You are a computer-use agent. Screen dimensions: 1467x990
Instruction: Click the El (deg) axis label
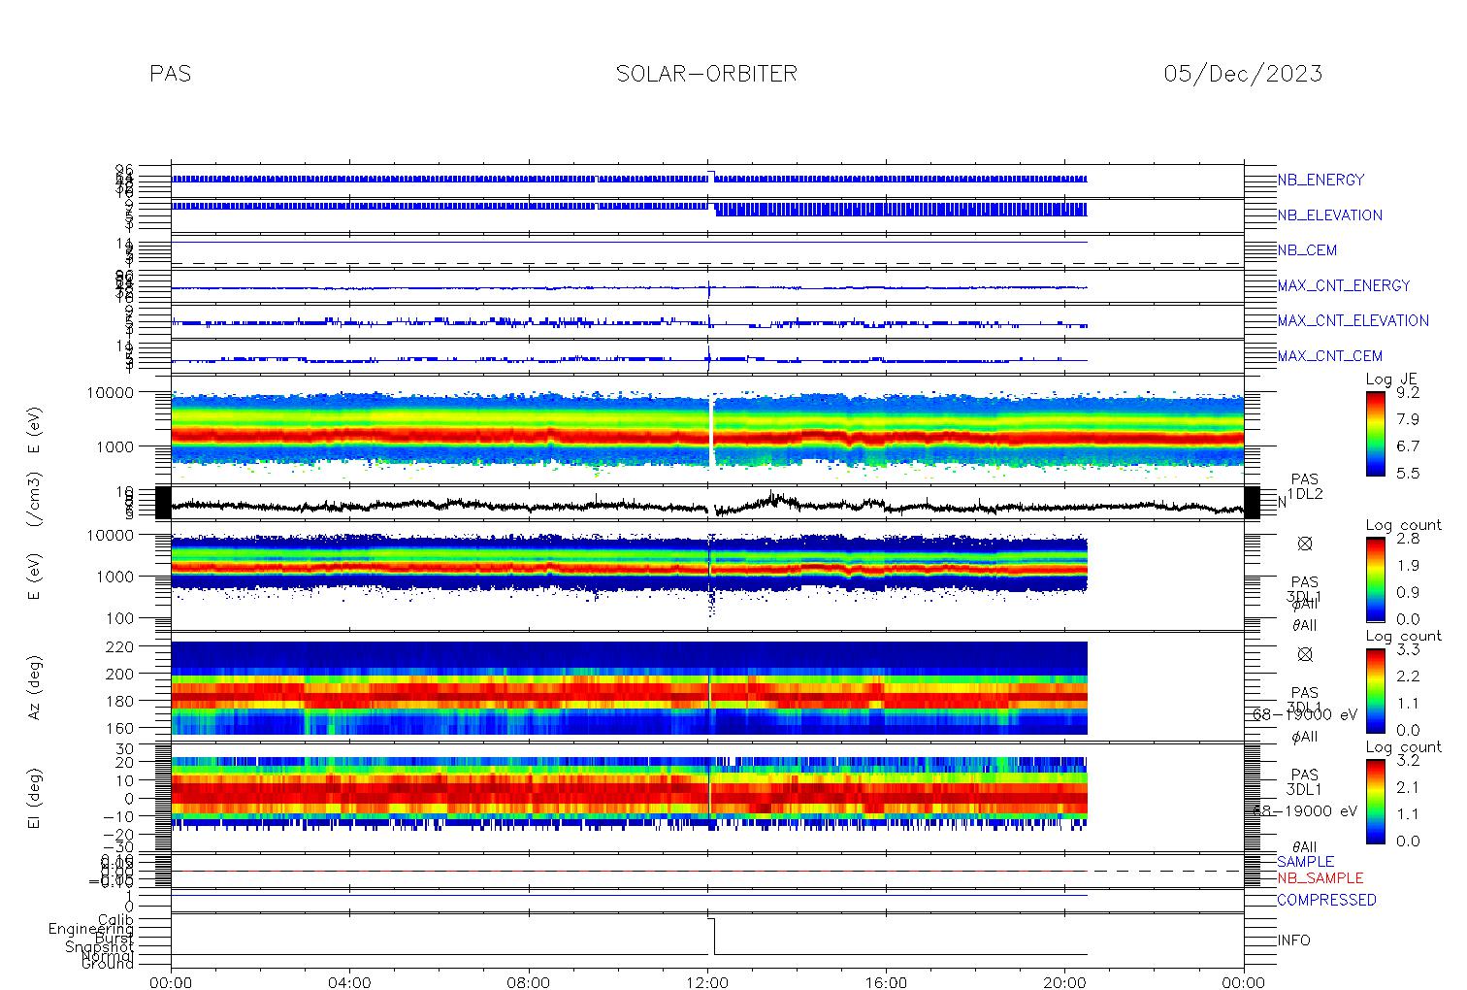point(34,798)
